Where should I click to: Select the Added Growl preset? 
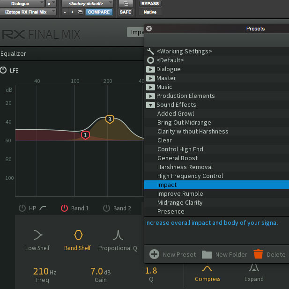[216, 113]
